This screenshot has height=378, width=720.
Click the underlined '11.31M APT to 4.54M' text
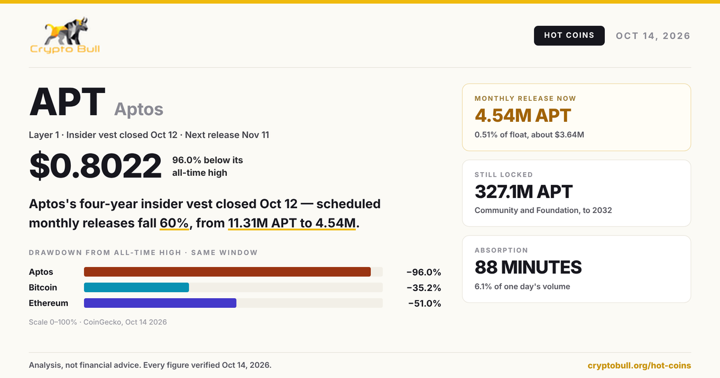292,223
